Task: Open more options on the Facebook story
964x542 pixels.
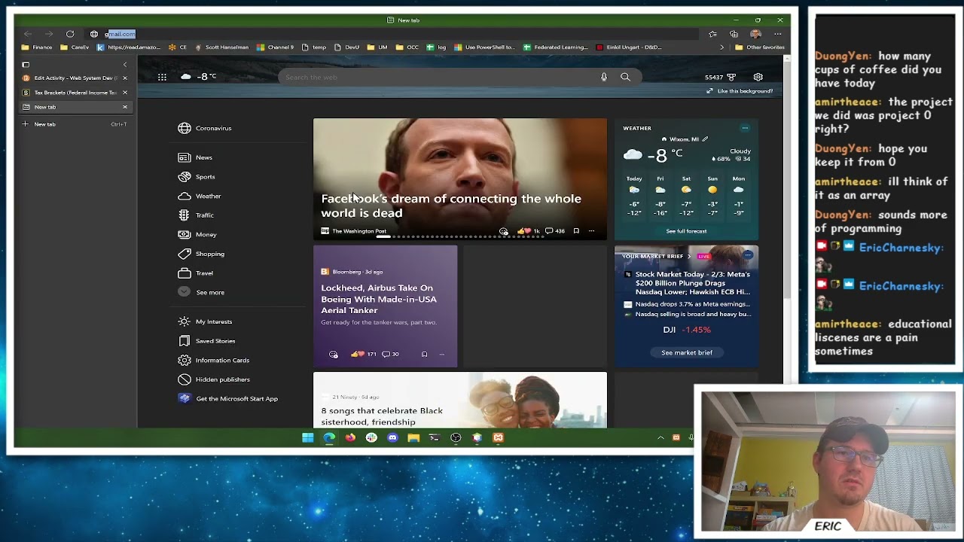Action: coord(592,231)
